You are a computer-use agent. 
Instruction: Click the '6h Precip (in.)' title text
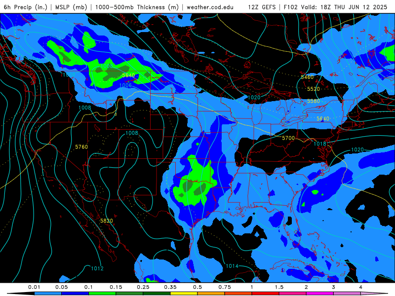point(26,7)
